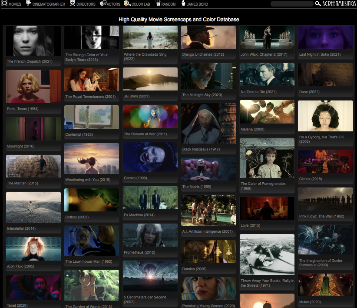Open Interstellar (2014) title link

point(21,228)
